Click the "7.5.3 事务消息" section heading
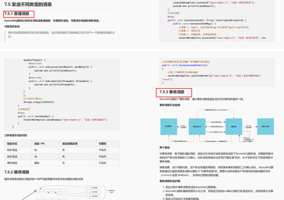 (x=172, y=92)
